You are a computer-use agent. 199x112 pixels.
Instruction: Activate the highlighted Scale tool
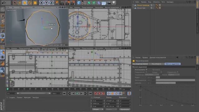click(x=25, y=3)
